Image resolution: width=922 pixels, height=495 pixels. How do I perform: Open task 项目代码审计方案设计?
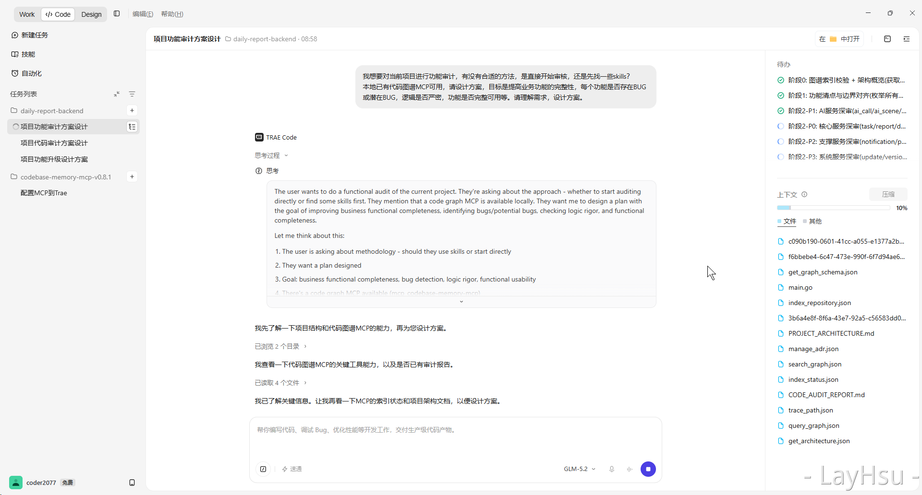pos(54,143)
